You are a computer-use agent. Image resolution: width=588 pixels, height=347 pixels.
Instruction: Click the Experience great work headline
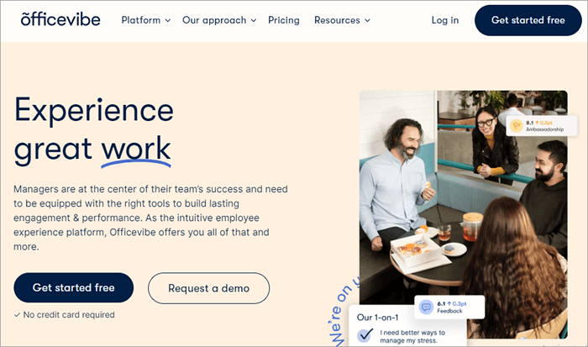point(94,129)
